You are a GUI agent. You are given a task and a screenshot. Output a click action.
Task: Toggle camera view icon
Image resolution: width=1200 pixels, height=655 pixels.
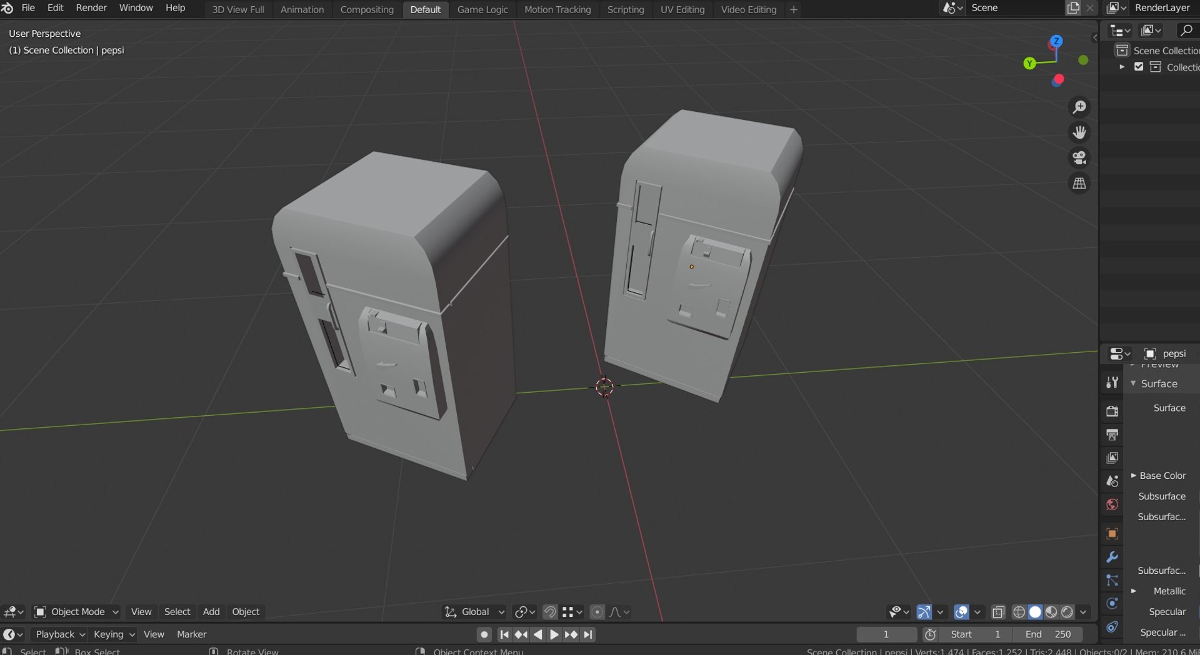click(1079, 158)
